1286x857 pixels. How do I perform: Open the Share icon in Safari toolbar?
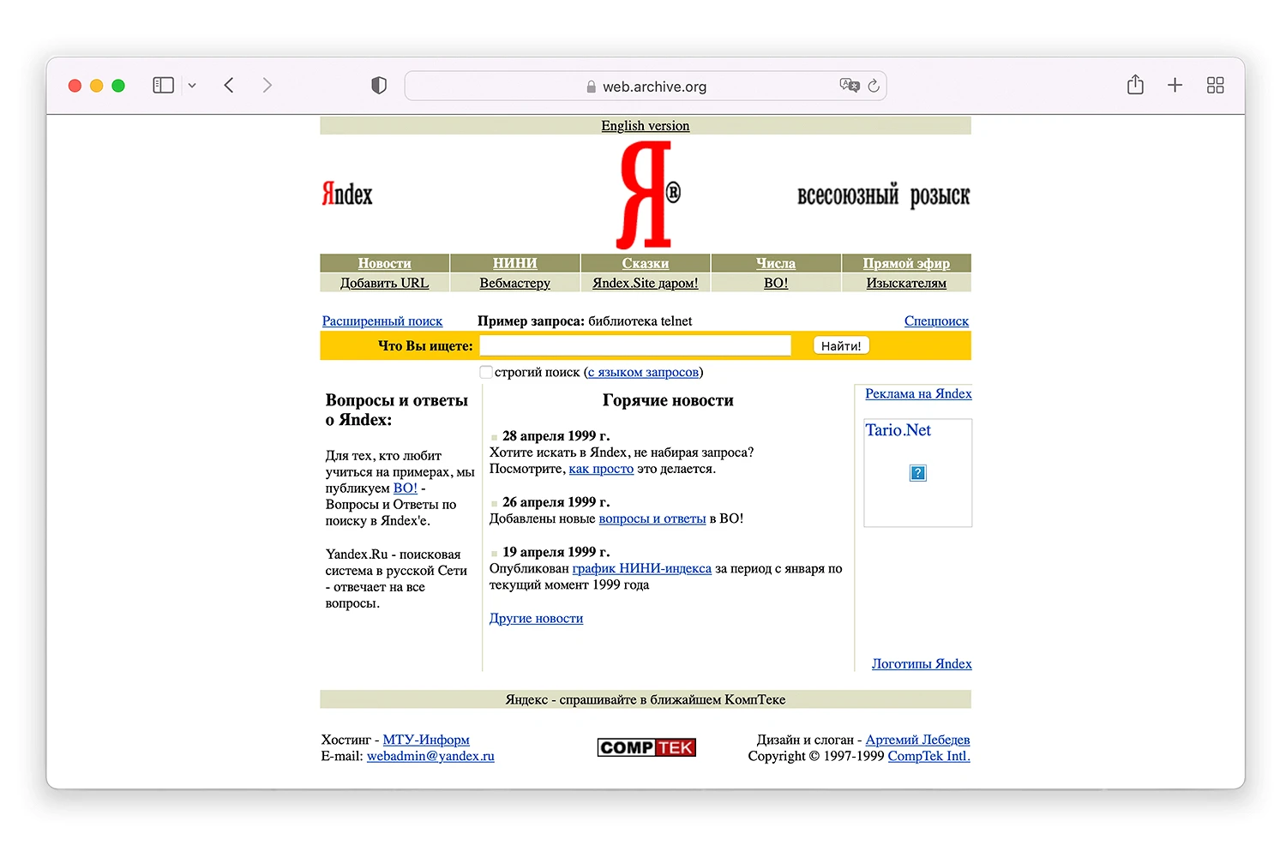click(x=1135, y=85)
